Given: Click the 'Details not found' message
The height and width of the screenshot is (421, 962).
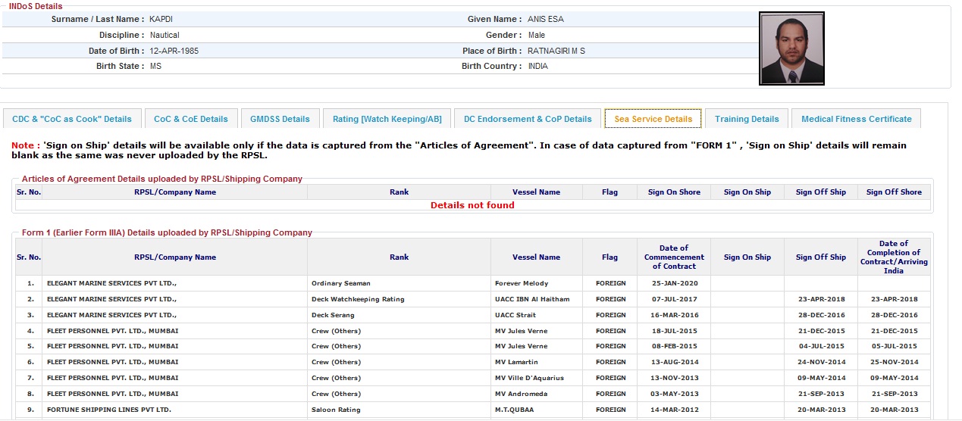Looking at the screenshot, I should pos(472,205).
